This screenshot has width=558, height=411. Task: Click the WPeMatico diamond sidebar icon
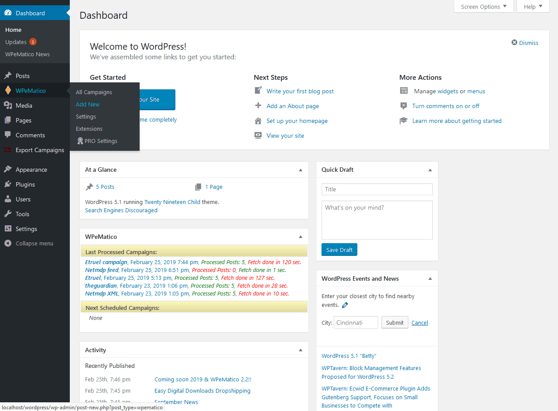pos(8,90)
